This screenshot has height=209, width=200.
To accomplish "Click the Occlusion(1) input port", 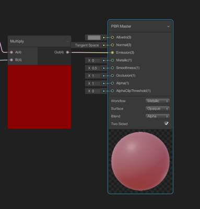I will pos(112,76).
